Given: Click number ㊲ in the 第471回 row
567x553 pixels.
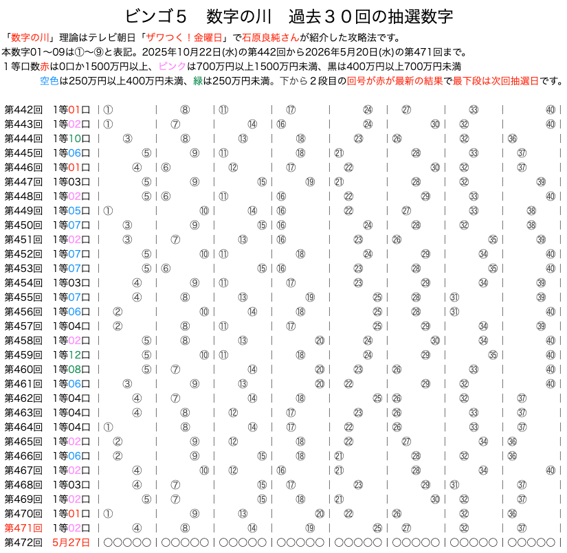Looking at the screenshot, I should click(522, 528).
